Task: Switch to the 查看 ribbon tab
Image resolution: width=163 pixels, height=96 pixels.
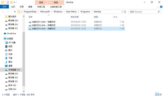Action: click(x=30, y=7)
